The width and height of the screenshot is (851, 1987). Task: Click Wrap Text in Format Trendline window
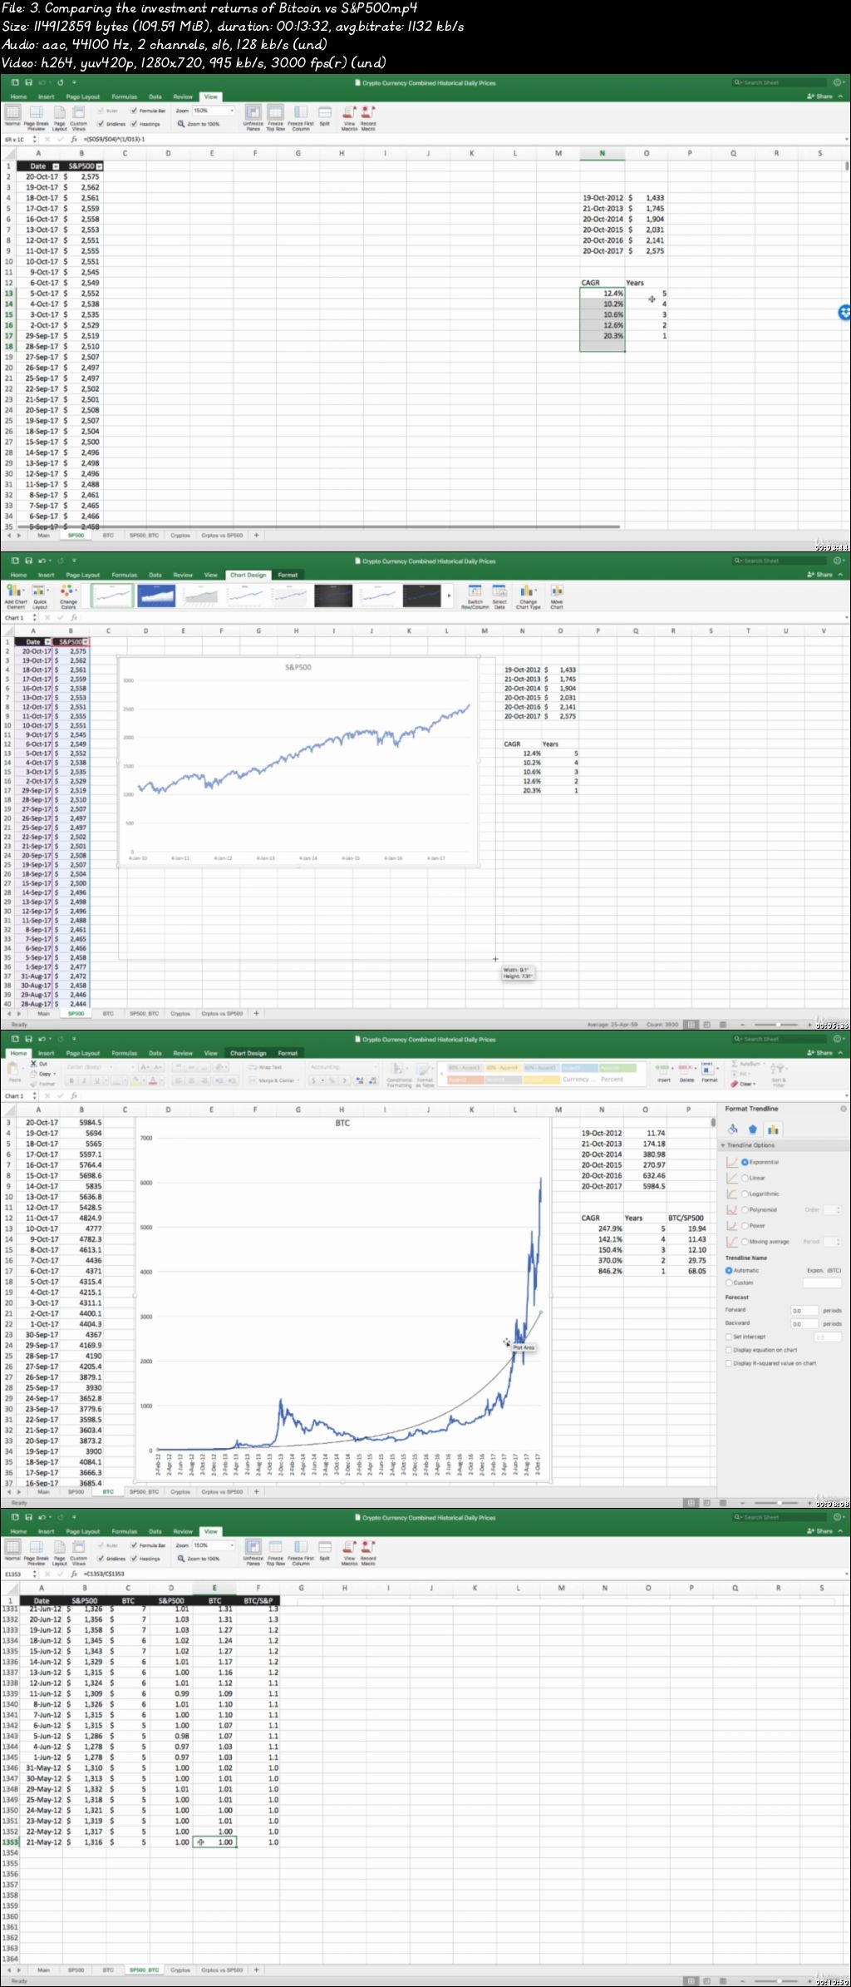266,1067
